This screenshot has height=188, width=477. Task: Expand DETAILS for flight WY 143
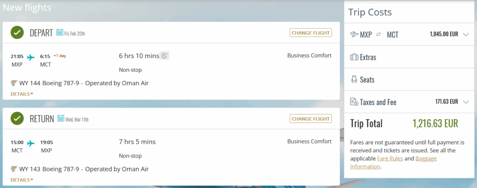coord(22,179)
